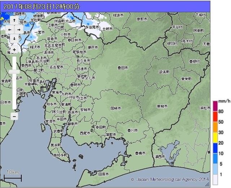Click the purple 80 mm/h legend swatch
The width and height of the screenshot is (231, 188).
(x=215, y=106)
